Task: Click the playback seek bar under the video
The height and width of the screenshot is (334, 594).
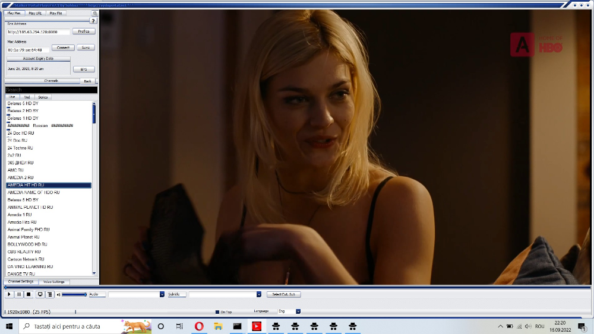Action: [x=298, y=288]
